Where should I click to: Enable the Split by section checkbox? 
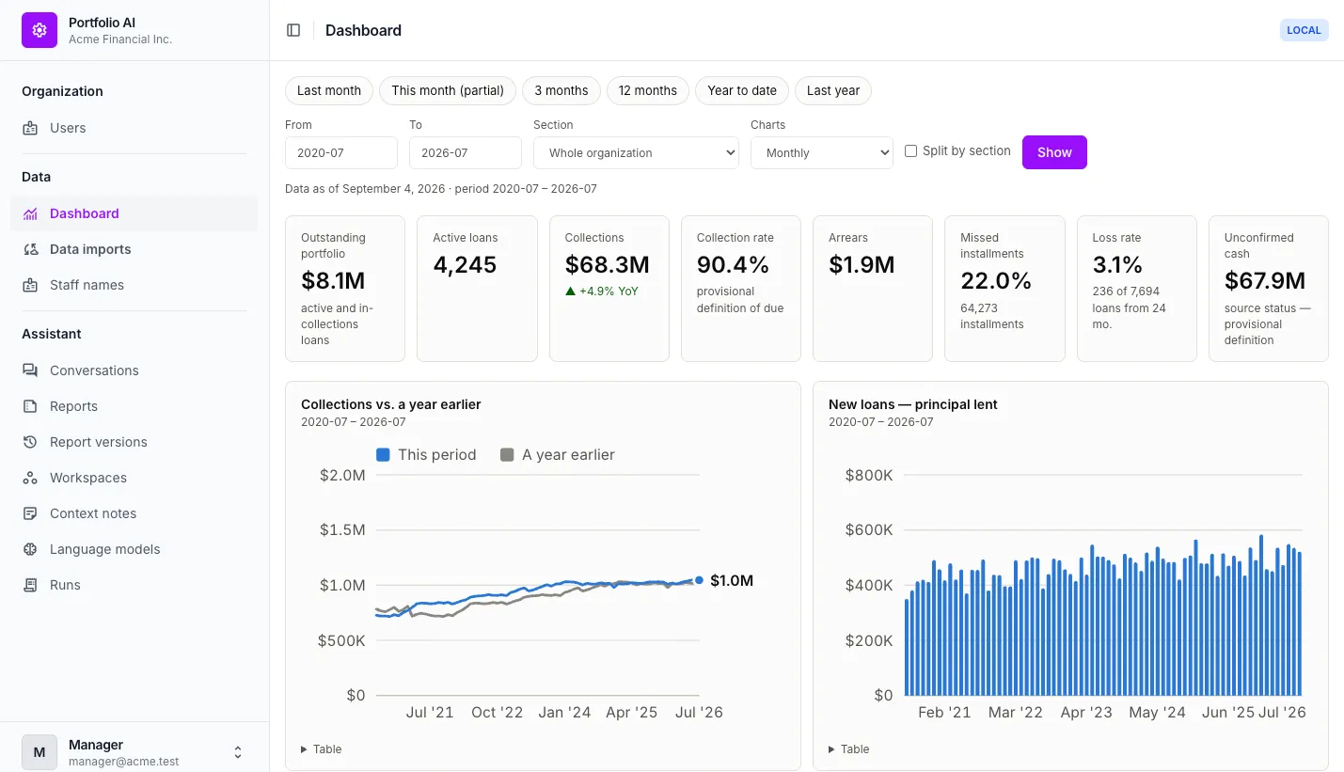click(910, 150)
